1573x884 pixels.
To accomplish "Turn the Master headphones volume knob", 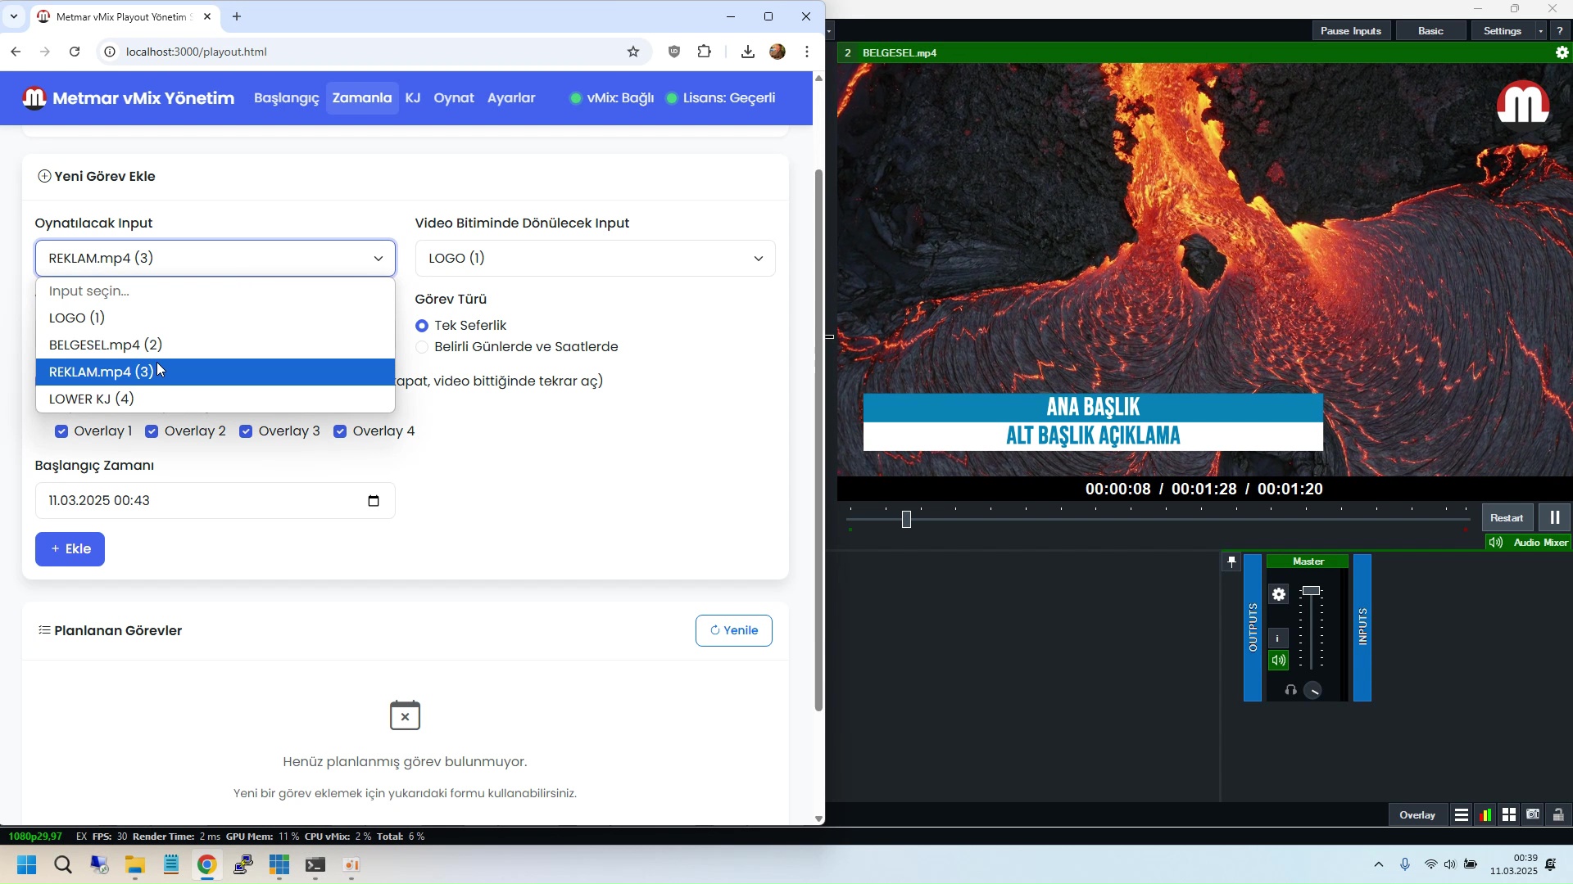I will pyautogui.click(x=1312, y=691).
